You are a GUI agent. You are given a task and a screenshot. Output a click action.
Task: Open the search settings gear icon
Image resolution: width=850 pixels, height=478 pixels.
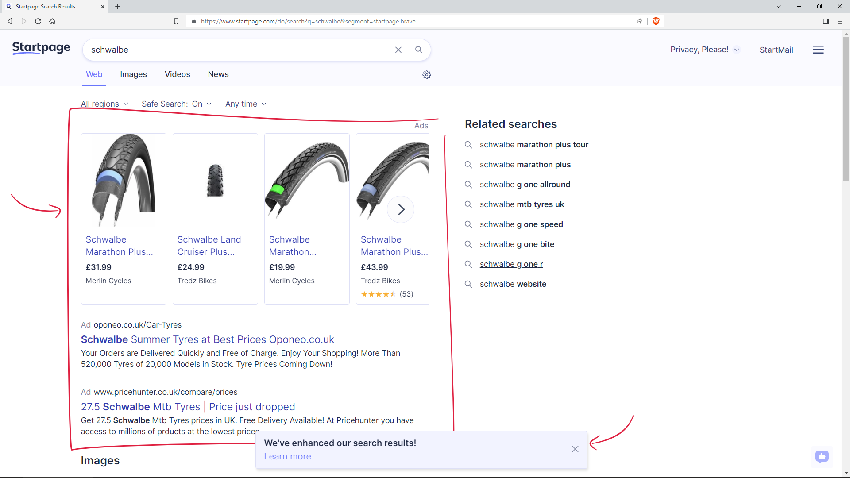pos(427,74)
